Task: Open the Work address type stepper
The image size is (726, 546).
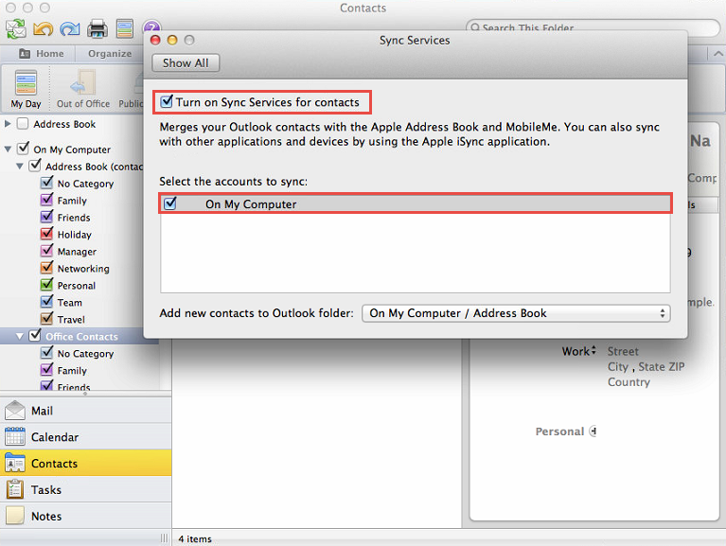Action: point(593,350)
